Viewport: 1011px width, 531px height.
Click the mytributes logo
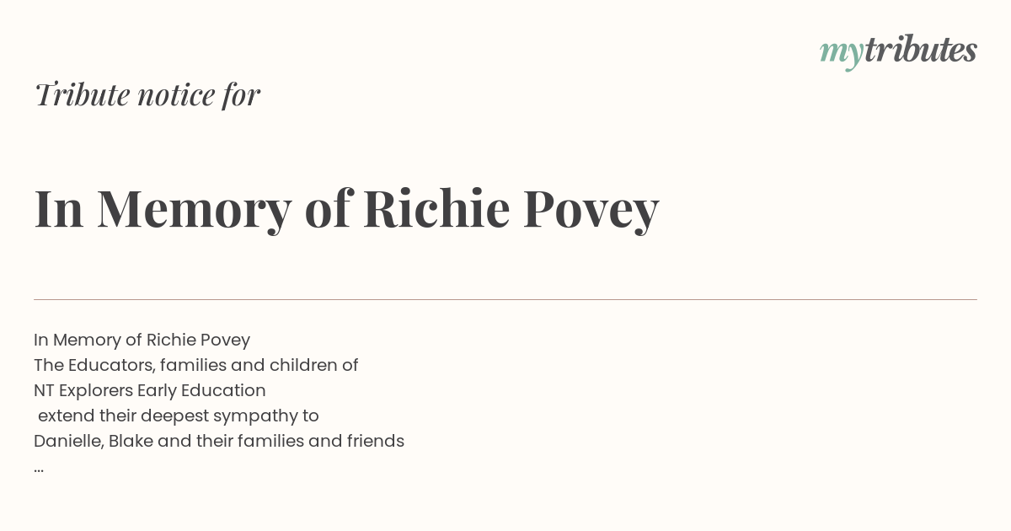click(898, 51)
